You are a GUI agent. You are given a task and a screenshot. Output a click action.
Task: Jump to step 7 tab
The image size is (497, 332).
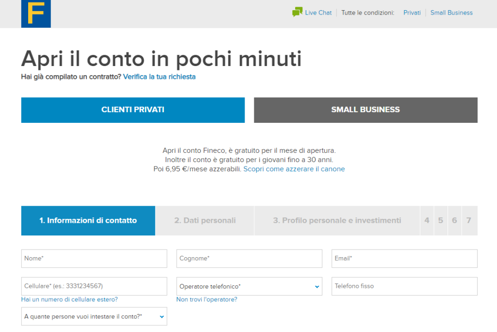point(469,220)
